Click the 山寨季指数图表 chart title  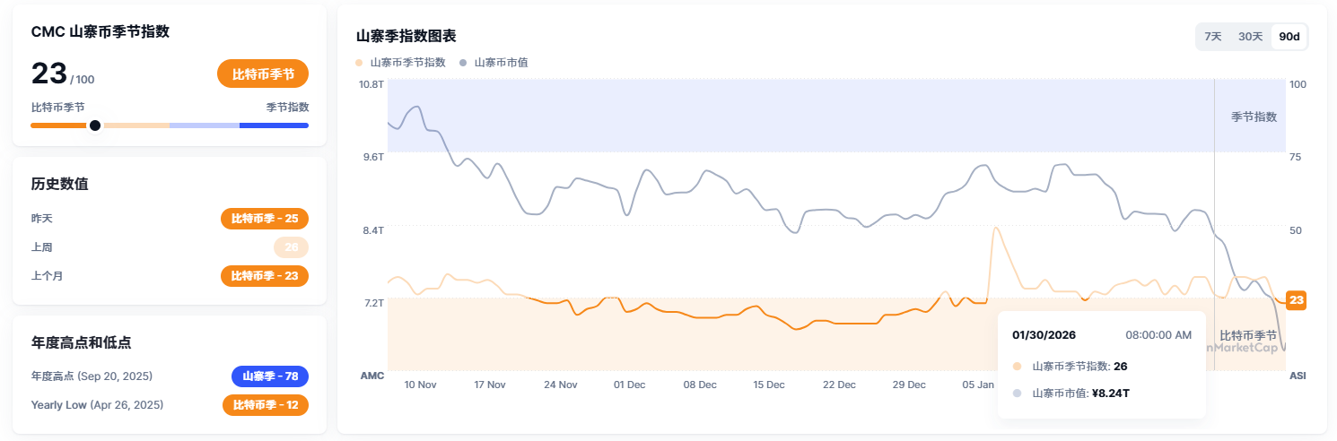406,37
